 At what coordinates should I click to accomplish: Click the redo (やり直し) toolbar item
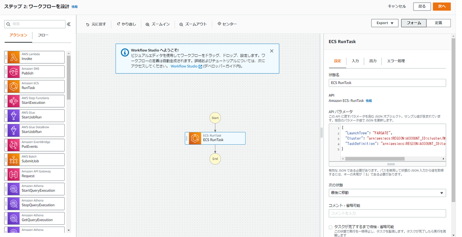click(x=126, y=24)
